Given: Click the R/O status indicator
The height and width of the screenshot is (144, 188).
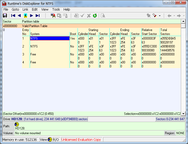Looking at the screenshot, I should click(x=56, y=139).
